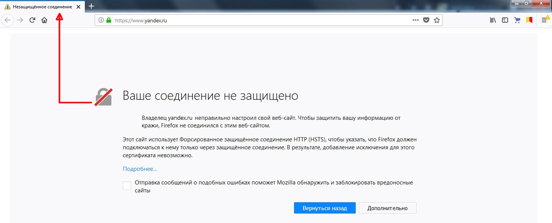Open the Library toolbar icon
This screenshot has width=552, height=223.
point(493,20)
